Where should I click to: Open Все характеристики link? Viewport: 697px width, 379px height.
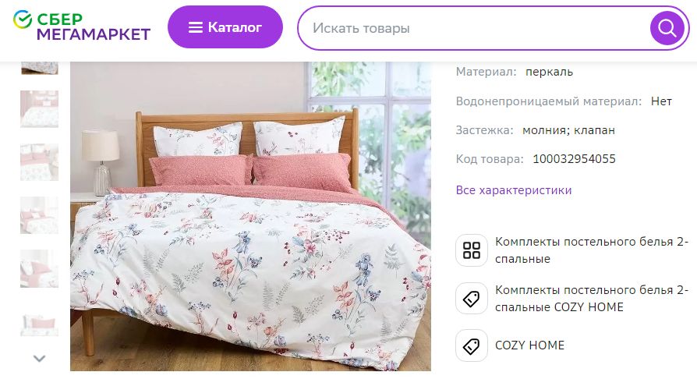point(514,190)
